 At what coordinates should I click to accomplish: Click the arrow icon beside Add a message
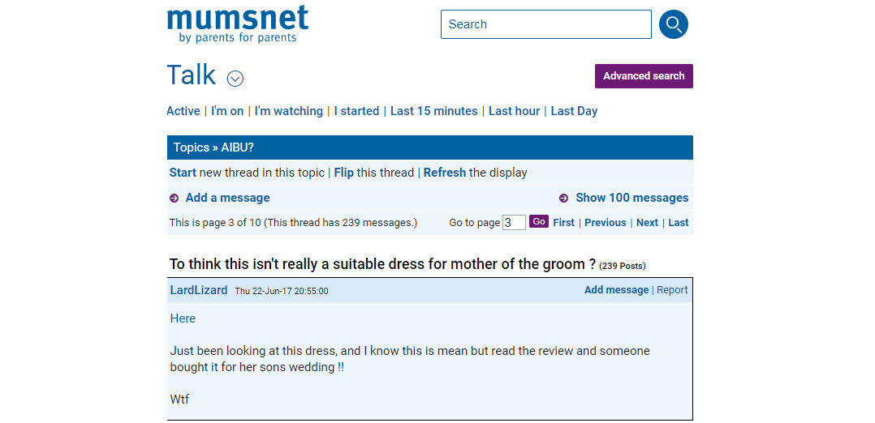pos(174,199)
